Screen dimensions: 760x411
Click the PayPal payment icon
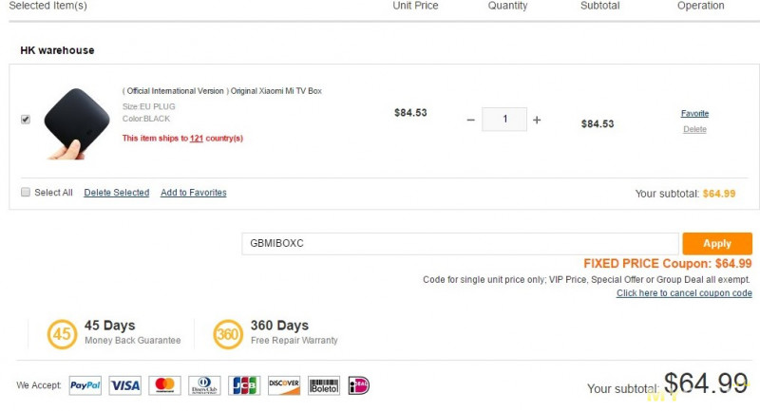coord(85,385)
